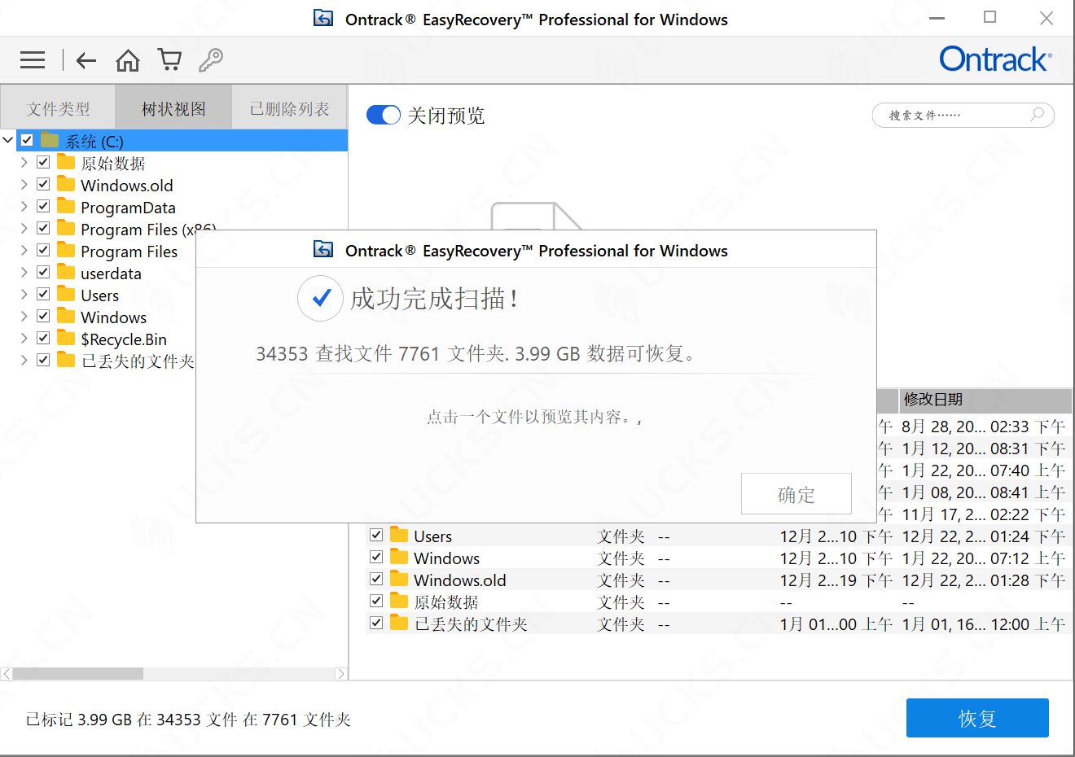Click the 系统 (C:) folder icon
The width and height of the screenshot is (1075, 757).
point(50,140)
